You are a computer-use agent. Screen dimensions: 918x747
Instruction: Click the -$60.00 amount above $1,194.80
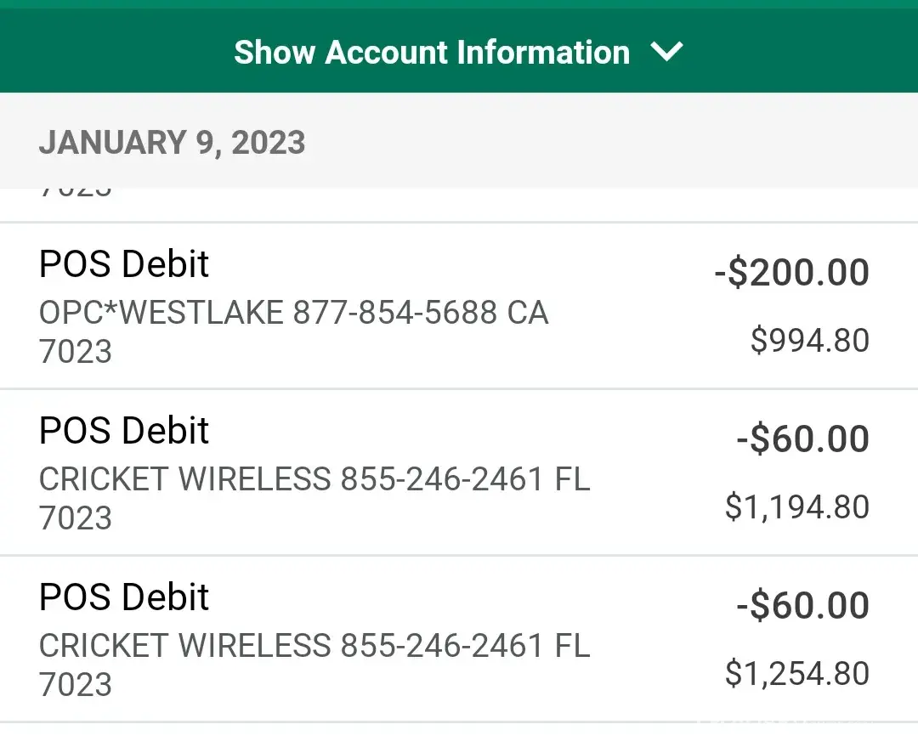802,439
